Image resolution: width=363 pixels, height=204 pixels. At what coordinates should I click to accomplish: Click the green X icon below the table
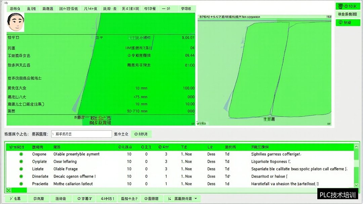coord(8,190)
